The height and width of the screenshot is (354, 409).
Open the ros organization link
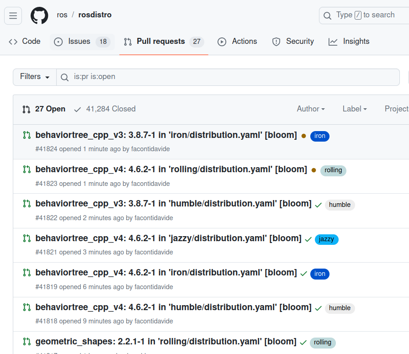pyautogui.click(x=62, y=15)
